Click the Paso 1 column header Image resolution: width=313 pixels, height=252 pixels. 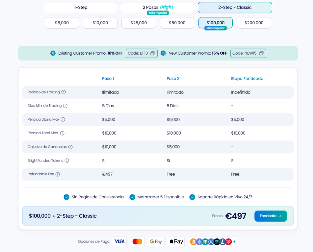pos(108,79)
